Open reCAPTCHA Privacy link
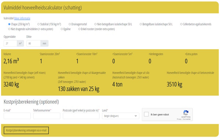 [x=179, y=119]
